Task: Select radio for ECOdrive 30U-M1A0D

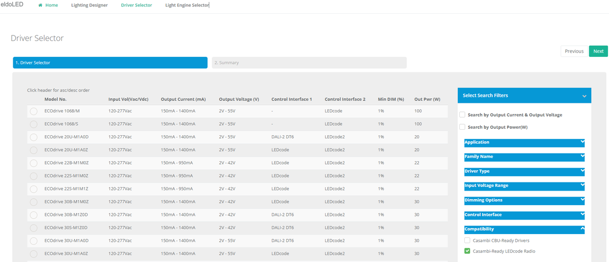Action: pos(33,241)
